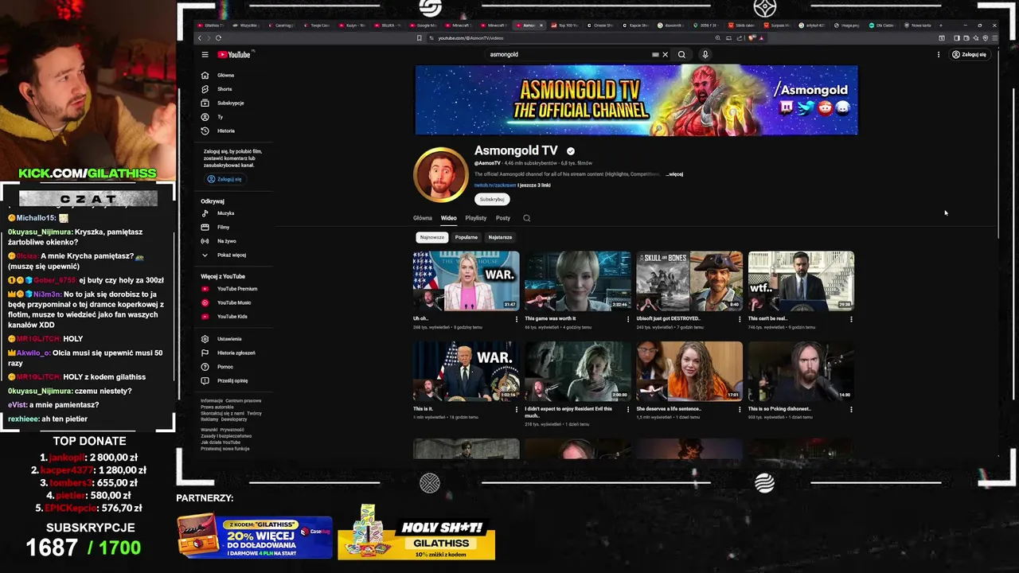Switch to the Posty tab

503,218
